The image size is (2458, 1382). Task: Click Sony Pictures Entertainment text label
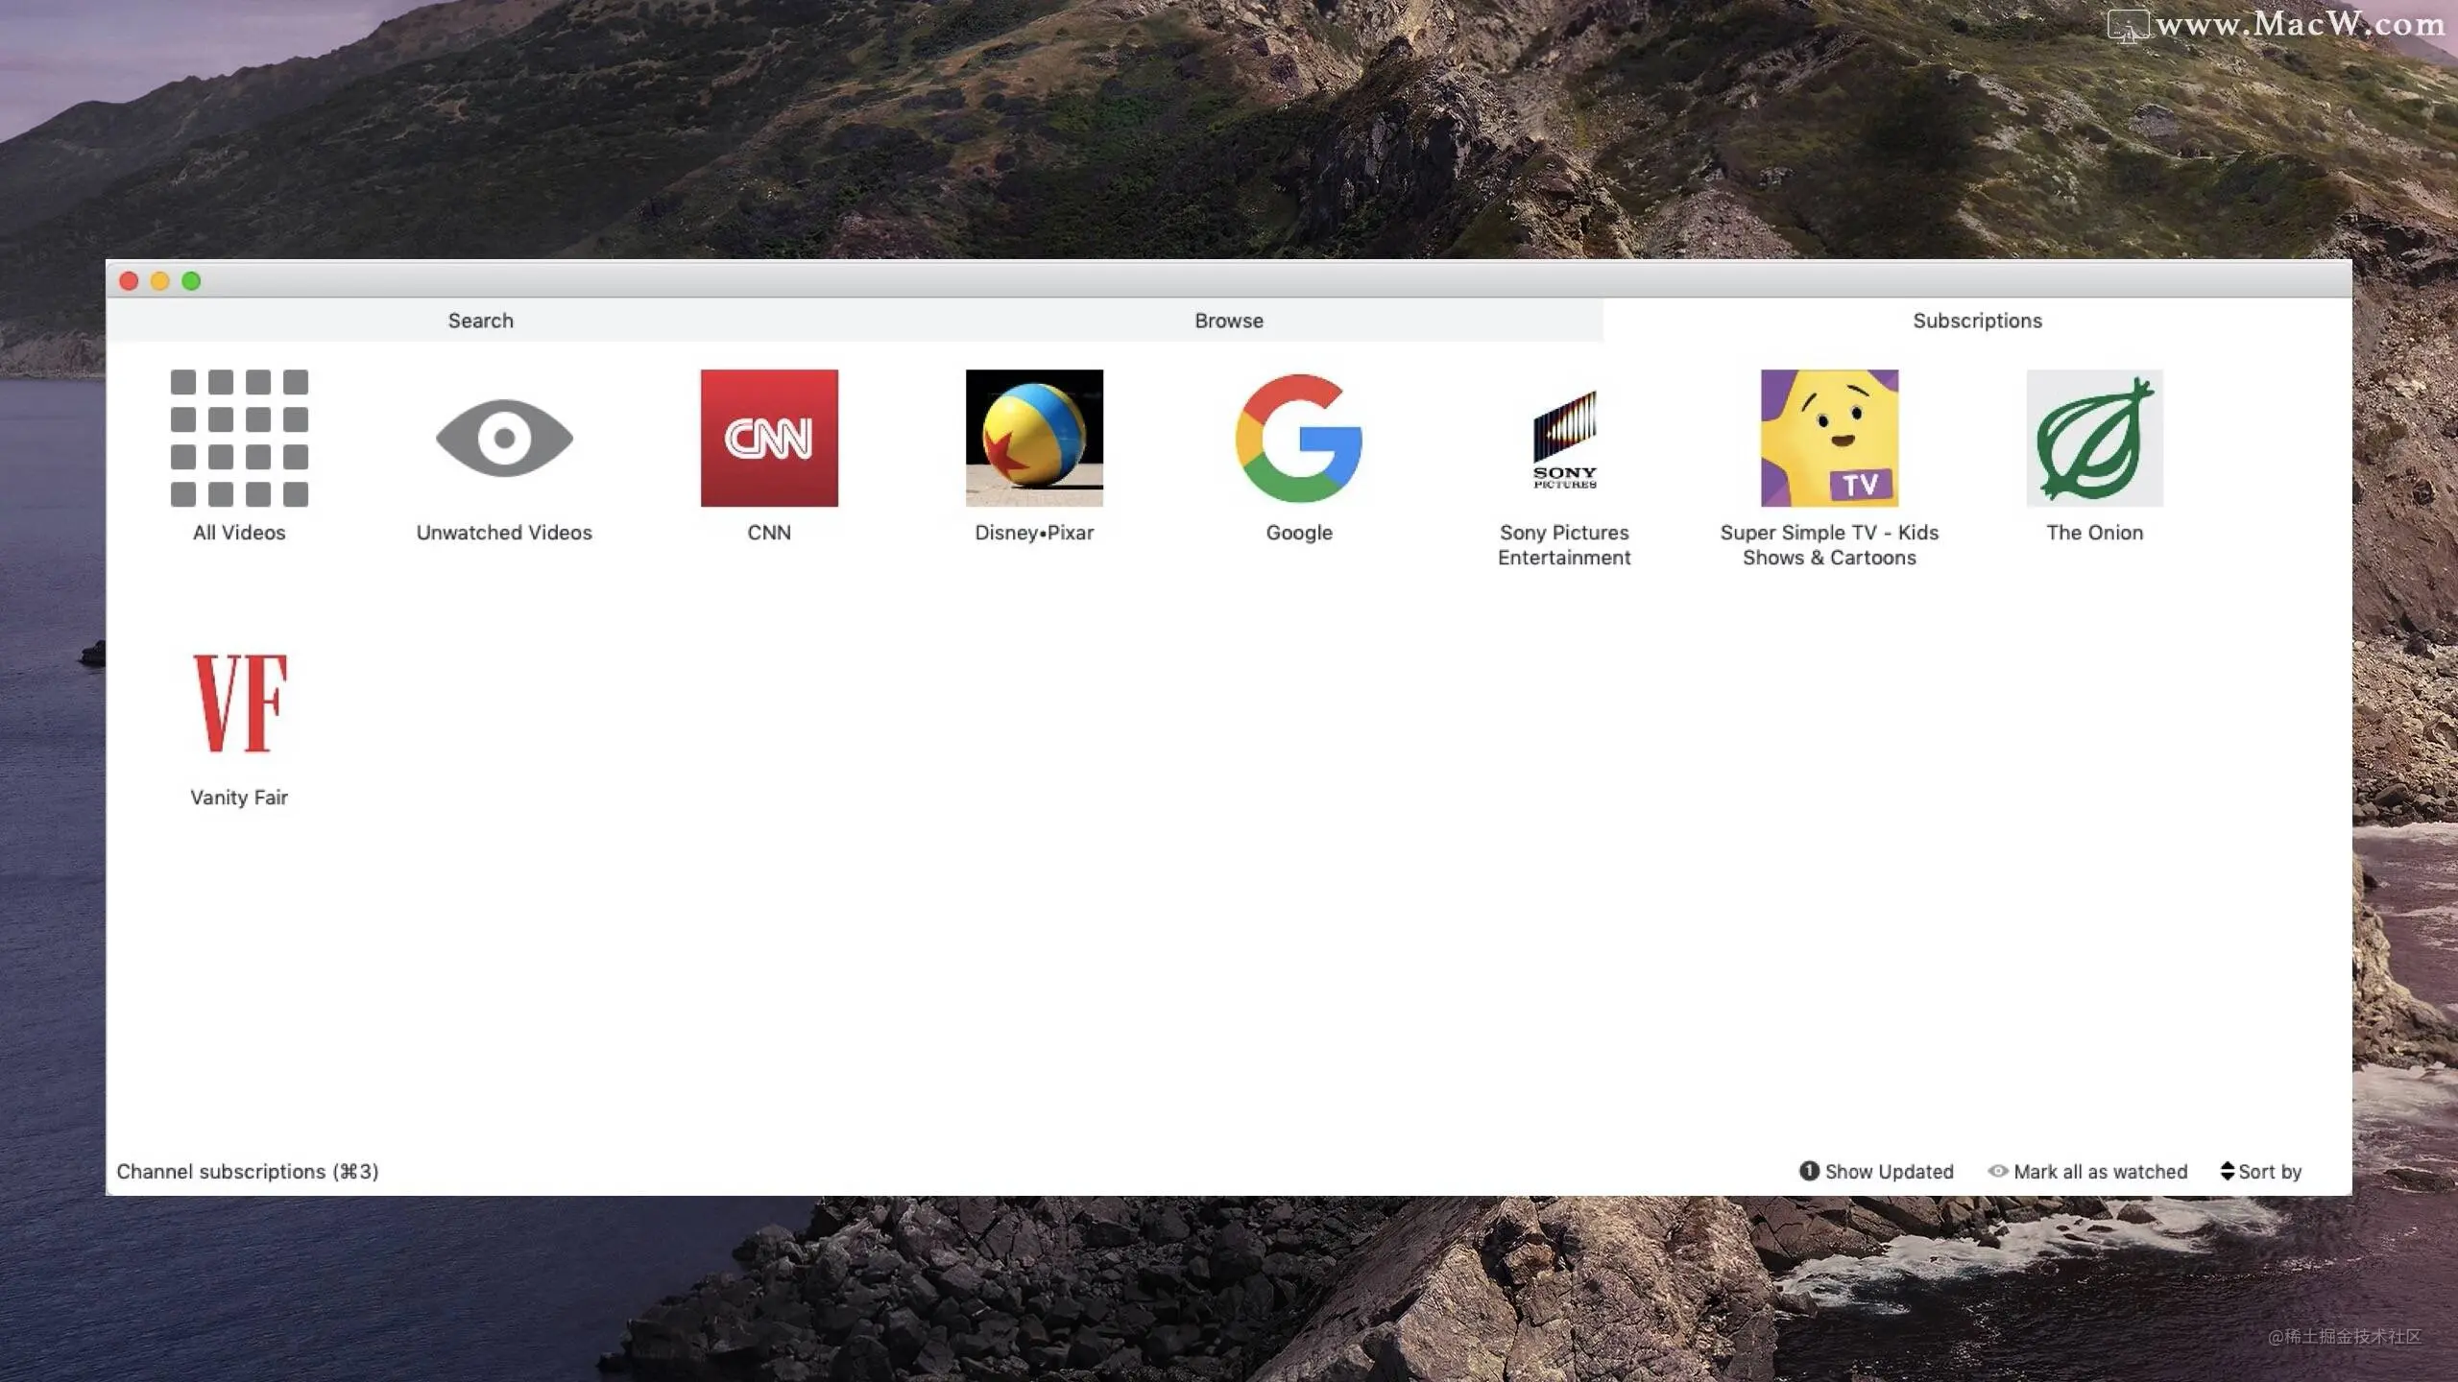click(x=1564, y=545)
